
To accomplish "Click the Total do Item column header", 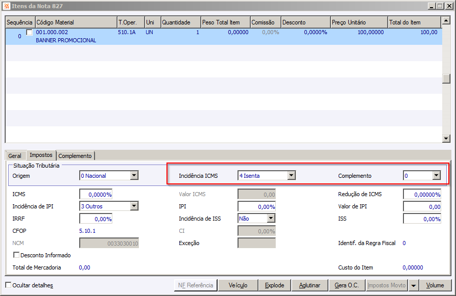I will (x=415, y=22).
